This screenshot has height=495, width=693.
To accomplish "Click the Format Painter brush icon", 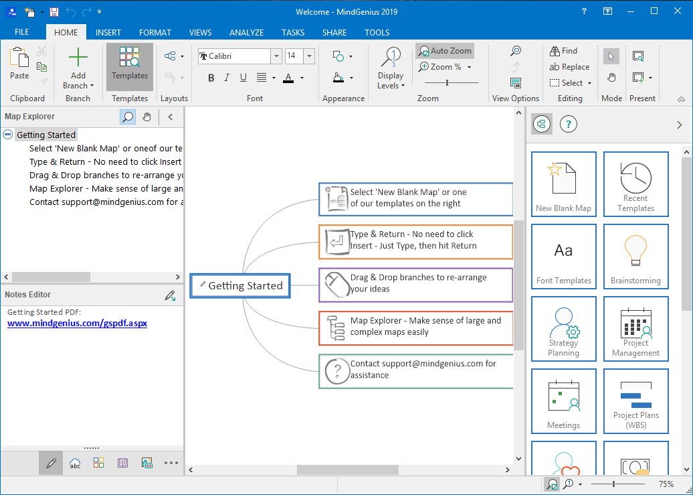I will [x=42, y=82].
